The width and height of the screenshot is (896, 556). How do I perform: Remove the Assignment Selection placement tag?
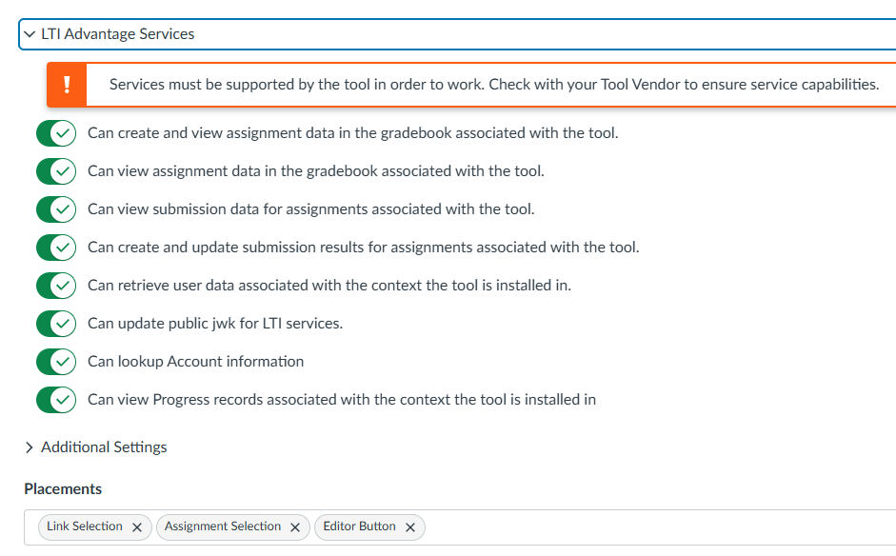[x=295, y=527]
